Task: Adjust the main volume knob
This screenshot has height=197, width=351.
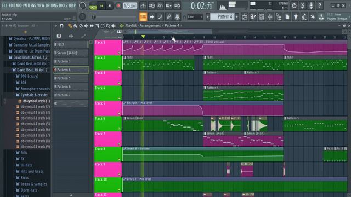Action: pos(82,6)
